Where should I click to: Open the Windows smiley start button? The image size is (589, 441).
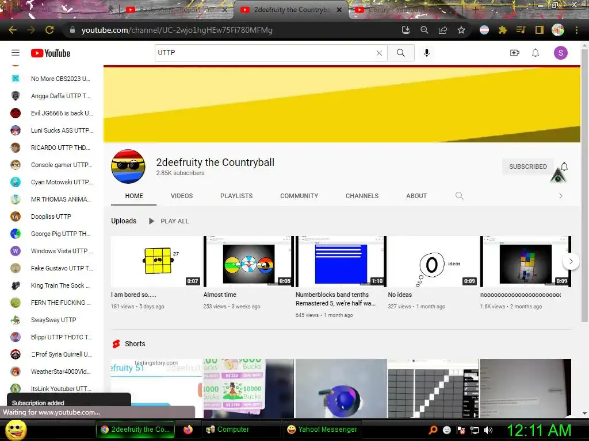tap(16, 430)
